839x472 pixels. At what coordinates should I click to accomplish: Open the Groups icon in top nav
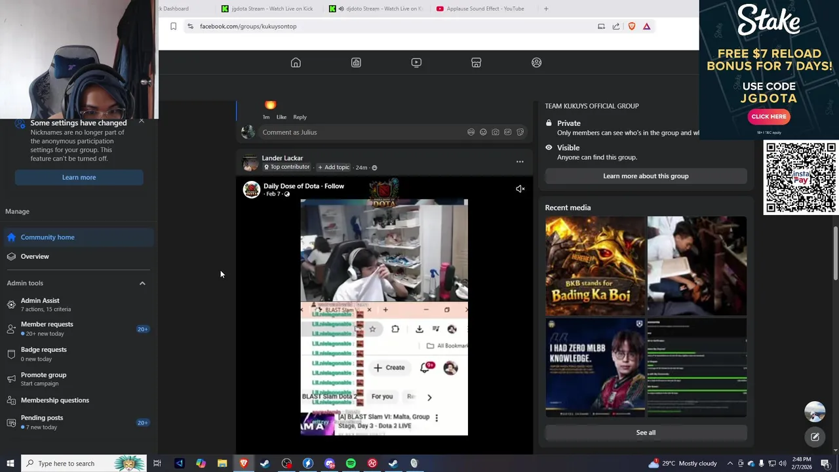pyautogui.click(x=537, y=62)
